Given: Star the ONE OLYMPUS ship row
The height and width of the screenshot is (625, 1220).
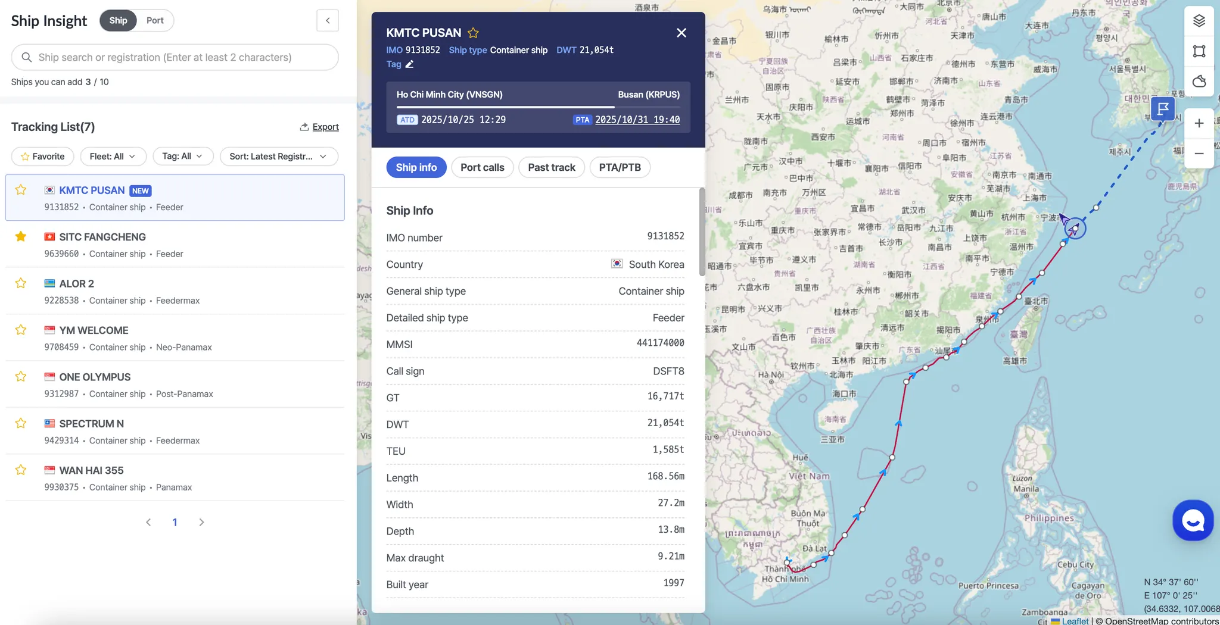Looking at the screenshot, I should click(21, 377).
